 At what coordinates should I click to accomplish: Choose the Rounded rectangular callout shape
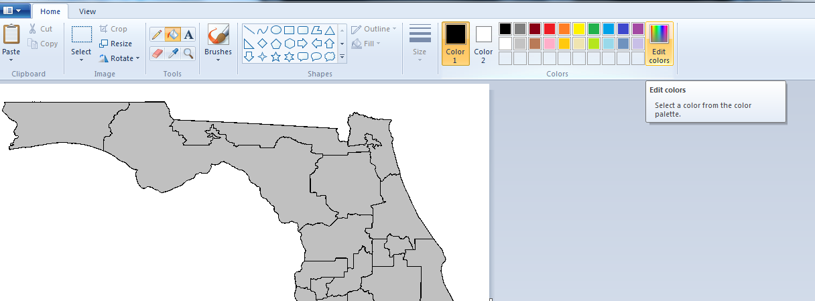(302, 57)
